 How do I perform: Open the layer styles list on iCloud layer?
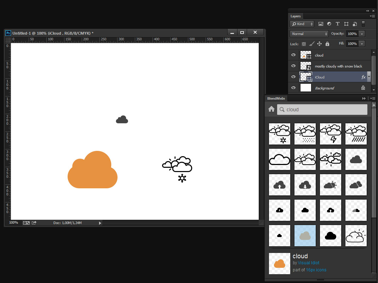click(x=368, y=77)
